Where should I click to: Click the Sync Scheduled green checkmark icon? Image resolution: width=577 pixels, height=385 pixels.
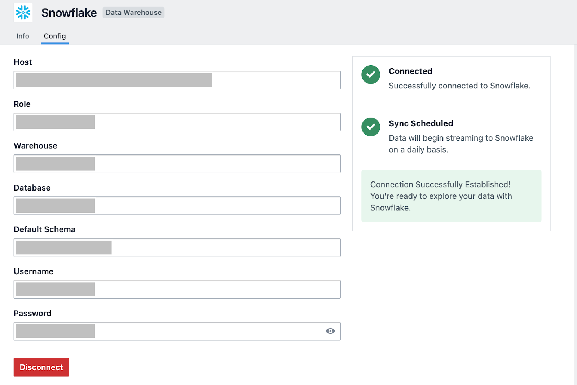coord(371,127)
